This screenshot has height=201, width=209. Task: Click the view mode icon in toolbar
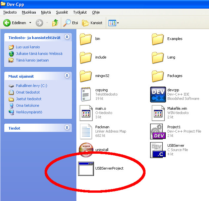click(112, 23)
